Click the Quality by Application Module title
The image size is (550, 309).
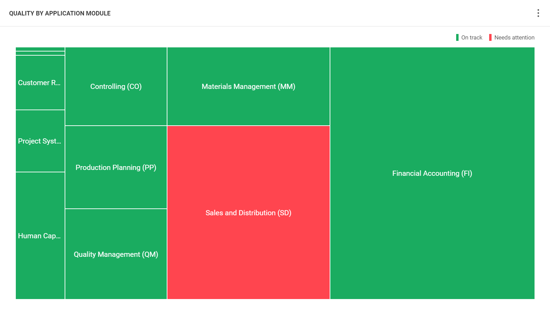tap(60, 13)
